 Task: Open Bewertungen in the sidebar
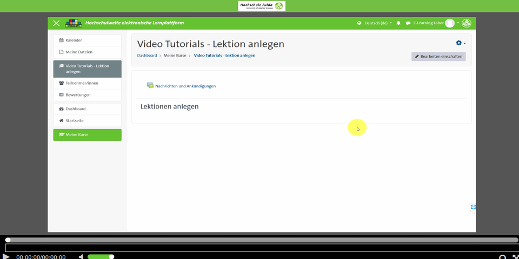[88, 95]
